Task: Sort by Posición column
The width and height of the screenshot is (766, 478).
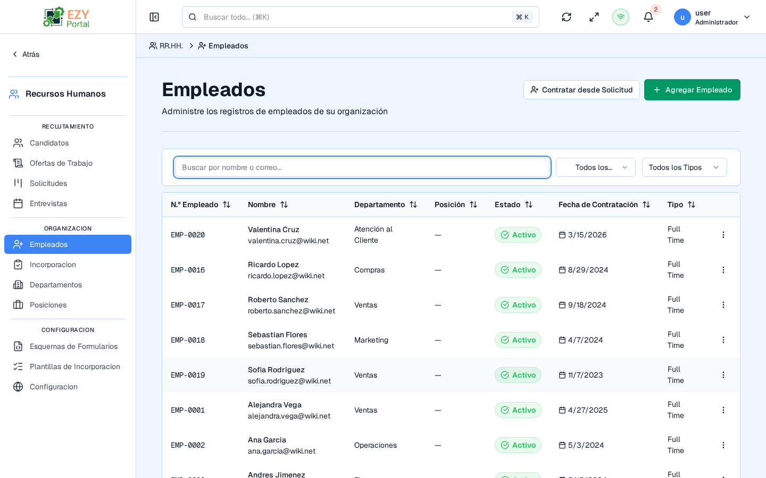Action: pos(456,204)
